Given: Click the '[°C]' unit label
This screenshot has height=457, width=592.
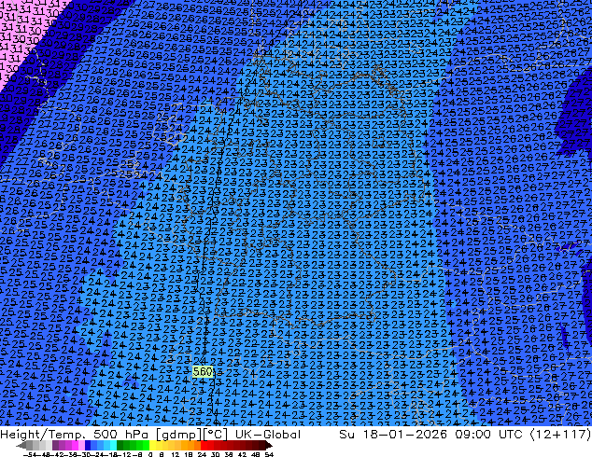Looking at the screenshot, I should (217, 435).
